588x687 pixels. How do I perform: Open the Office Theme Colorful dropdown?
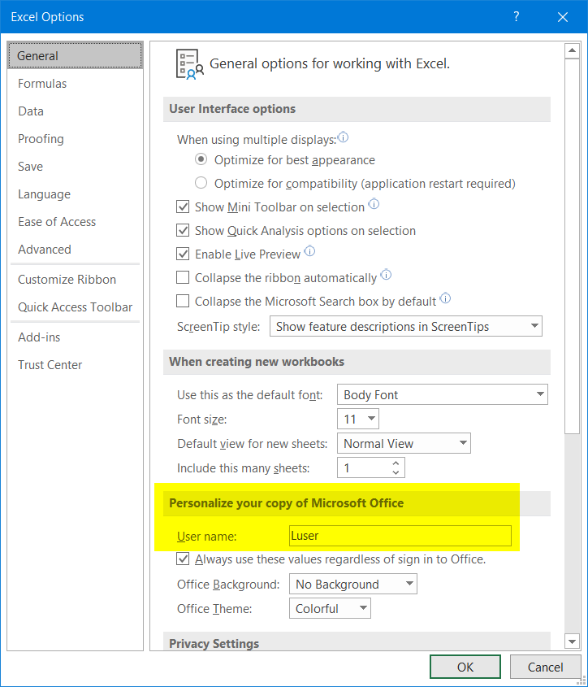tap(330, 608)
